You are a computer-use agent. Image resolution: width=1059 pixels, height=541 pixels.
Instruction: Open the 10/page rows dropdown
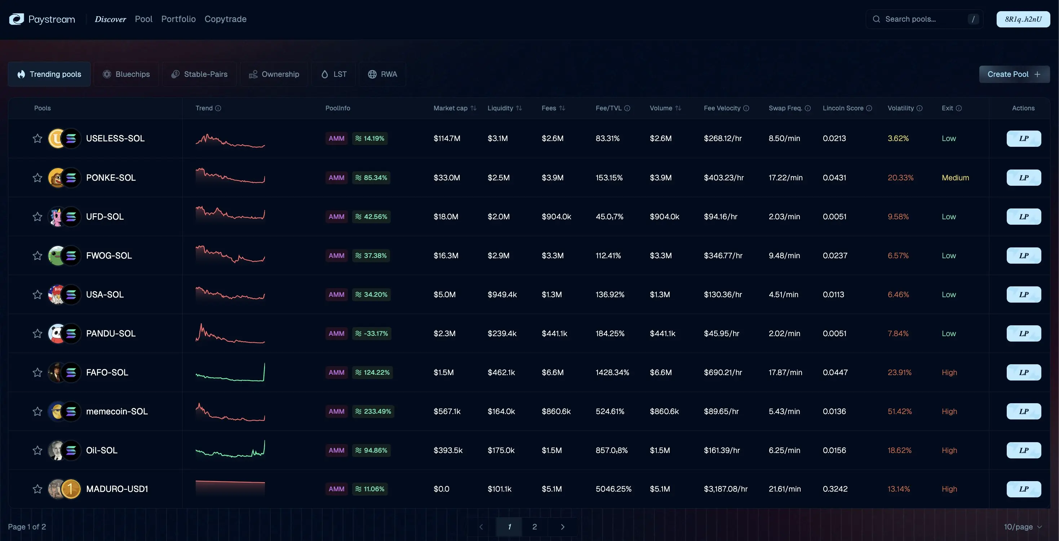1022,527
